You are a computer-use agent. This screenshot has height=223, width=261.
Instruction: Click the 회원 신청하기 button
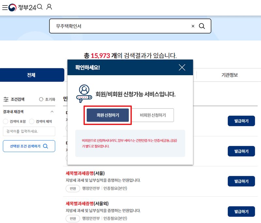coord(108,115)
